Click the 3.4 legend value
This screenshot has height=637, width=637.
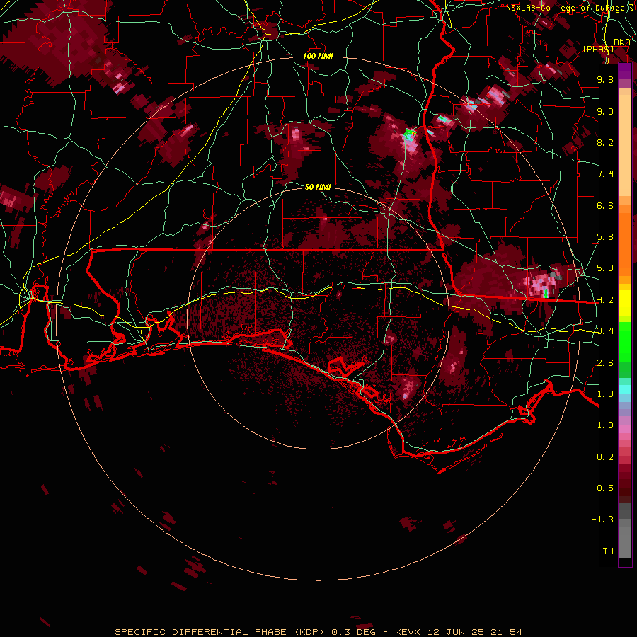tap(605, 331)
